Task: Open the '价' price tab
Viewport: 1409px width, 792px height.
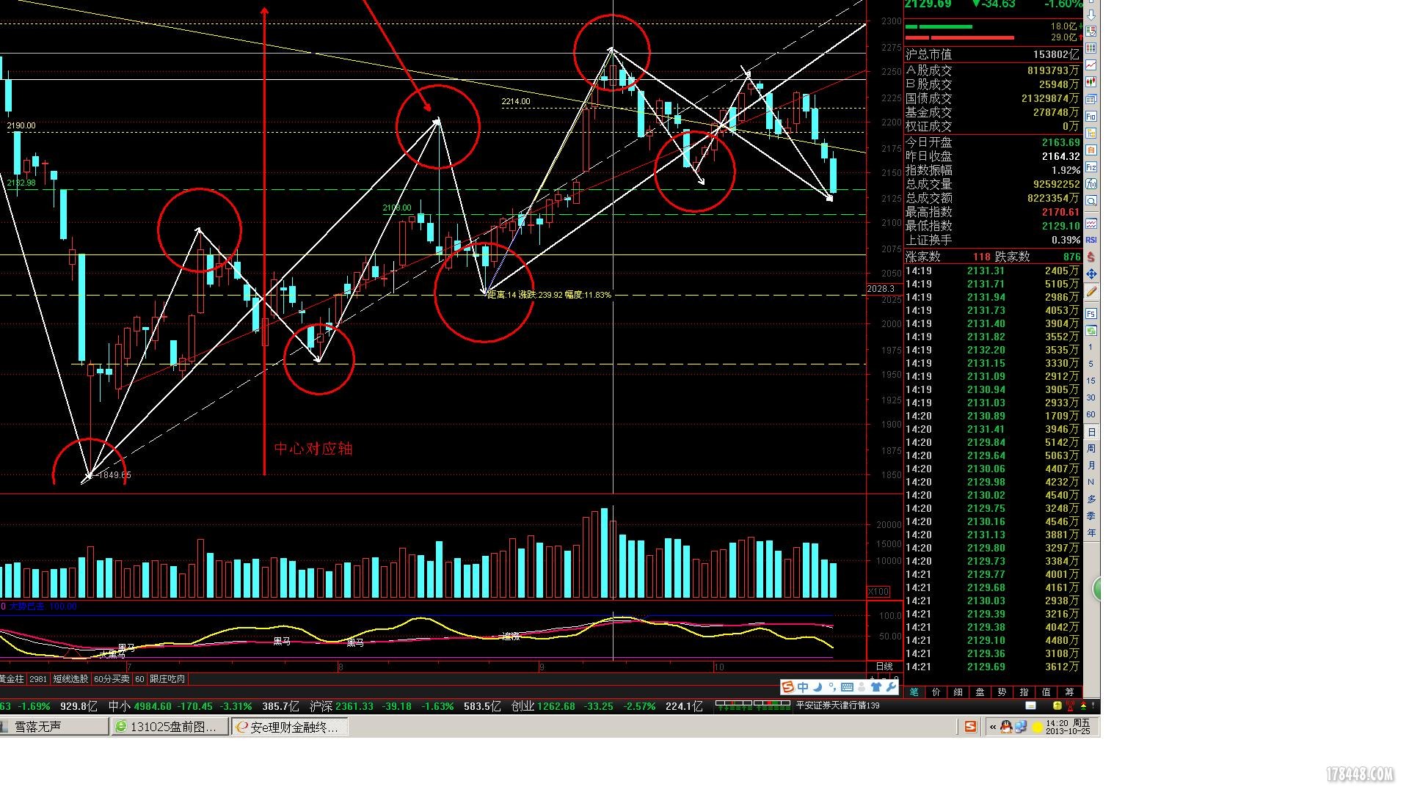Action: [936, 692]
